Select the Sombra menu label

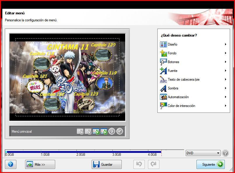pos(173,88)
